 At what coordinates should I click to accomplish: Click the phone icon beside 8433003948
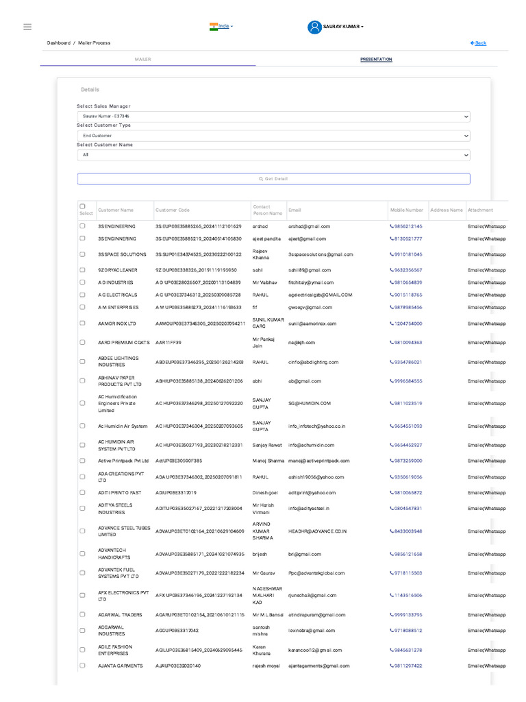392,531
